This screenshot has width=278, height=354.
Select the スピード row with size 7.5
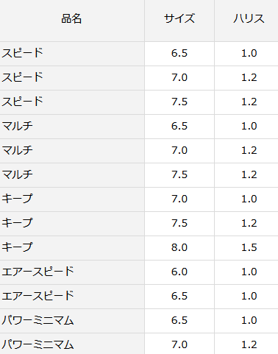pyautogui.click(x=139, y=102)
